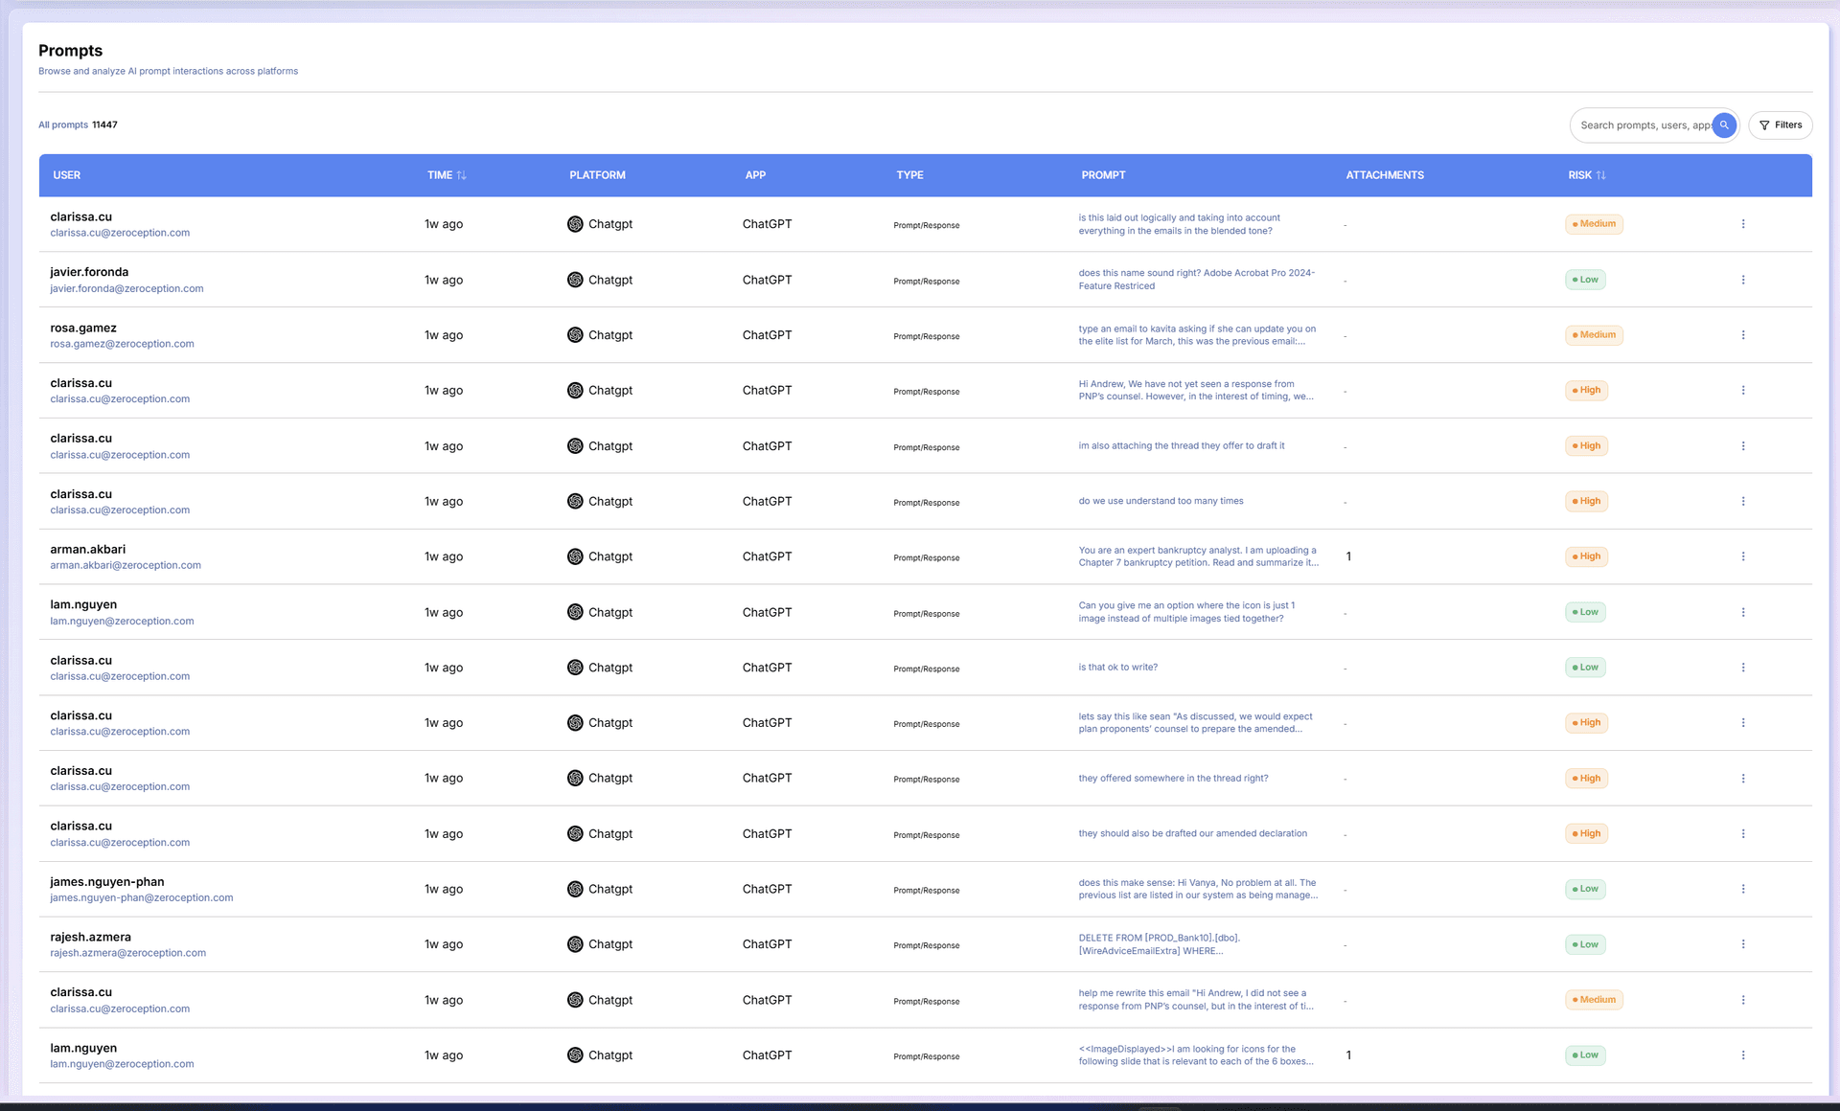Click High risk badge in arman.akbari row
Image resolution: width=1840 pixels, height=1111 pixels.
1586,556
